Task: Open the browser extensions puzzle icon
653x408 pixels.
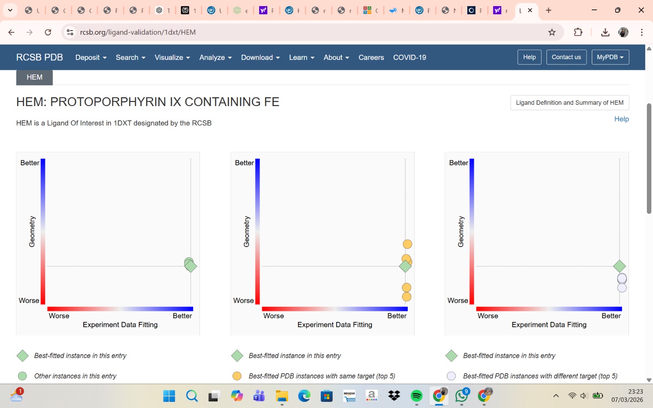Action: 578,32
